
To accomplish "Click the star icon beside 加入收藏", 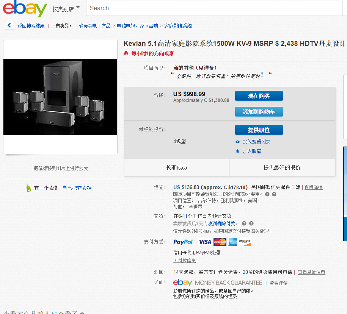I will click(x=237, y=151).
